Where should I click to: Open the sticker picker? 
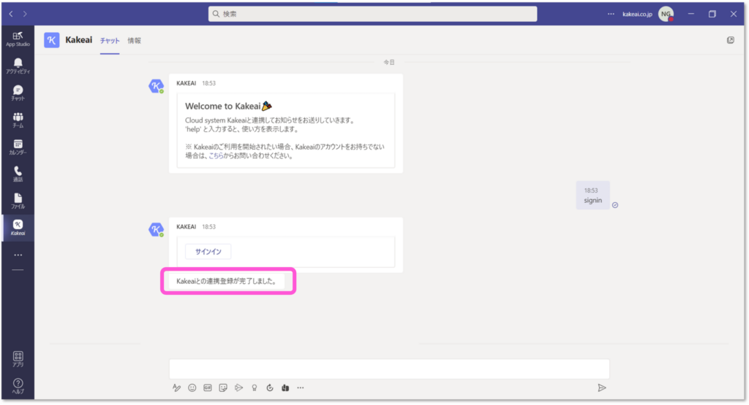(223, 387)
